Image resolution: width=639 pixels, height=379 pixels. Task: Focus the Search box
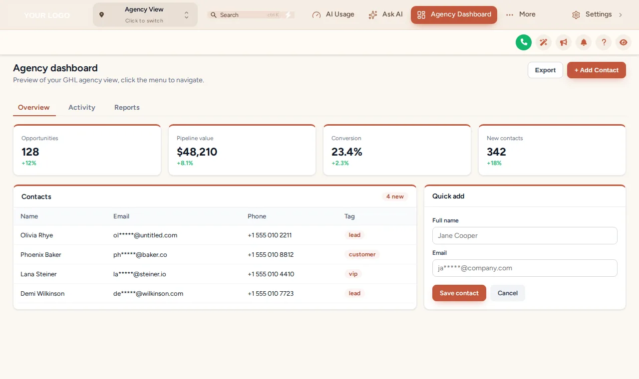coord(245,15)
